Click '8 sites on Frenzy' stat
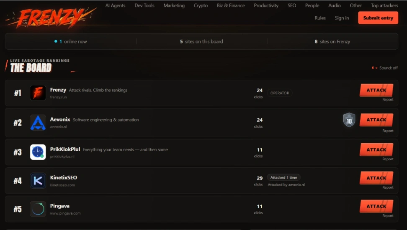The height and width of the screenshot is (230, 407). 332,41
